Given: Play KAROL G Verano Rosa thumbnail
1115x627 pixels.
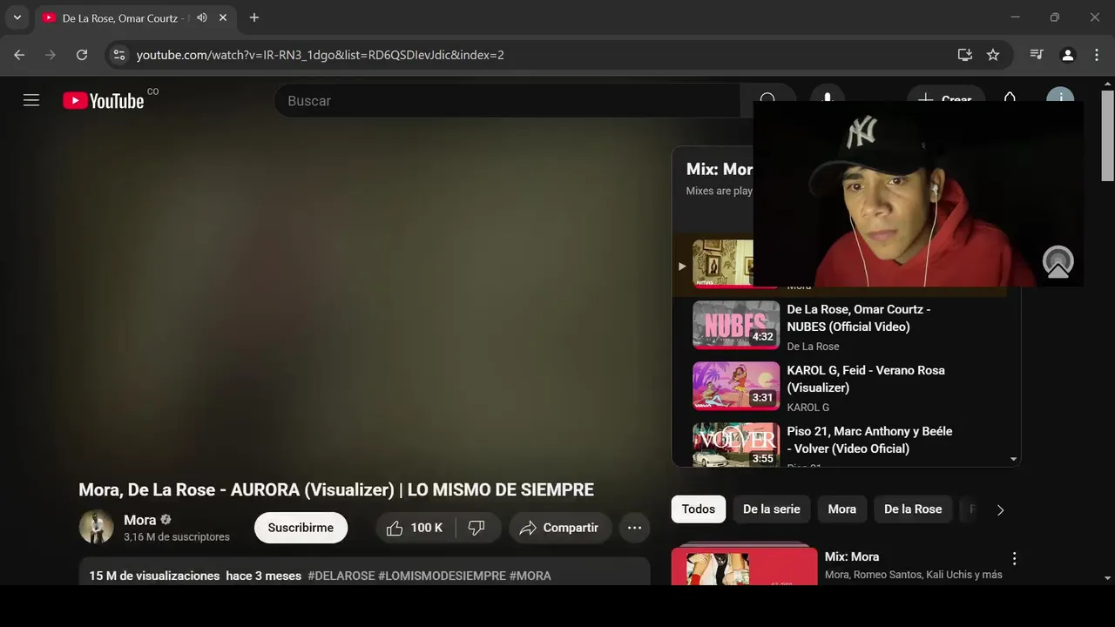Looking at the screenshot, I should pyautogui.click(x=736, y=386).
